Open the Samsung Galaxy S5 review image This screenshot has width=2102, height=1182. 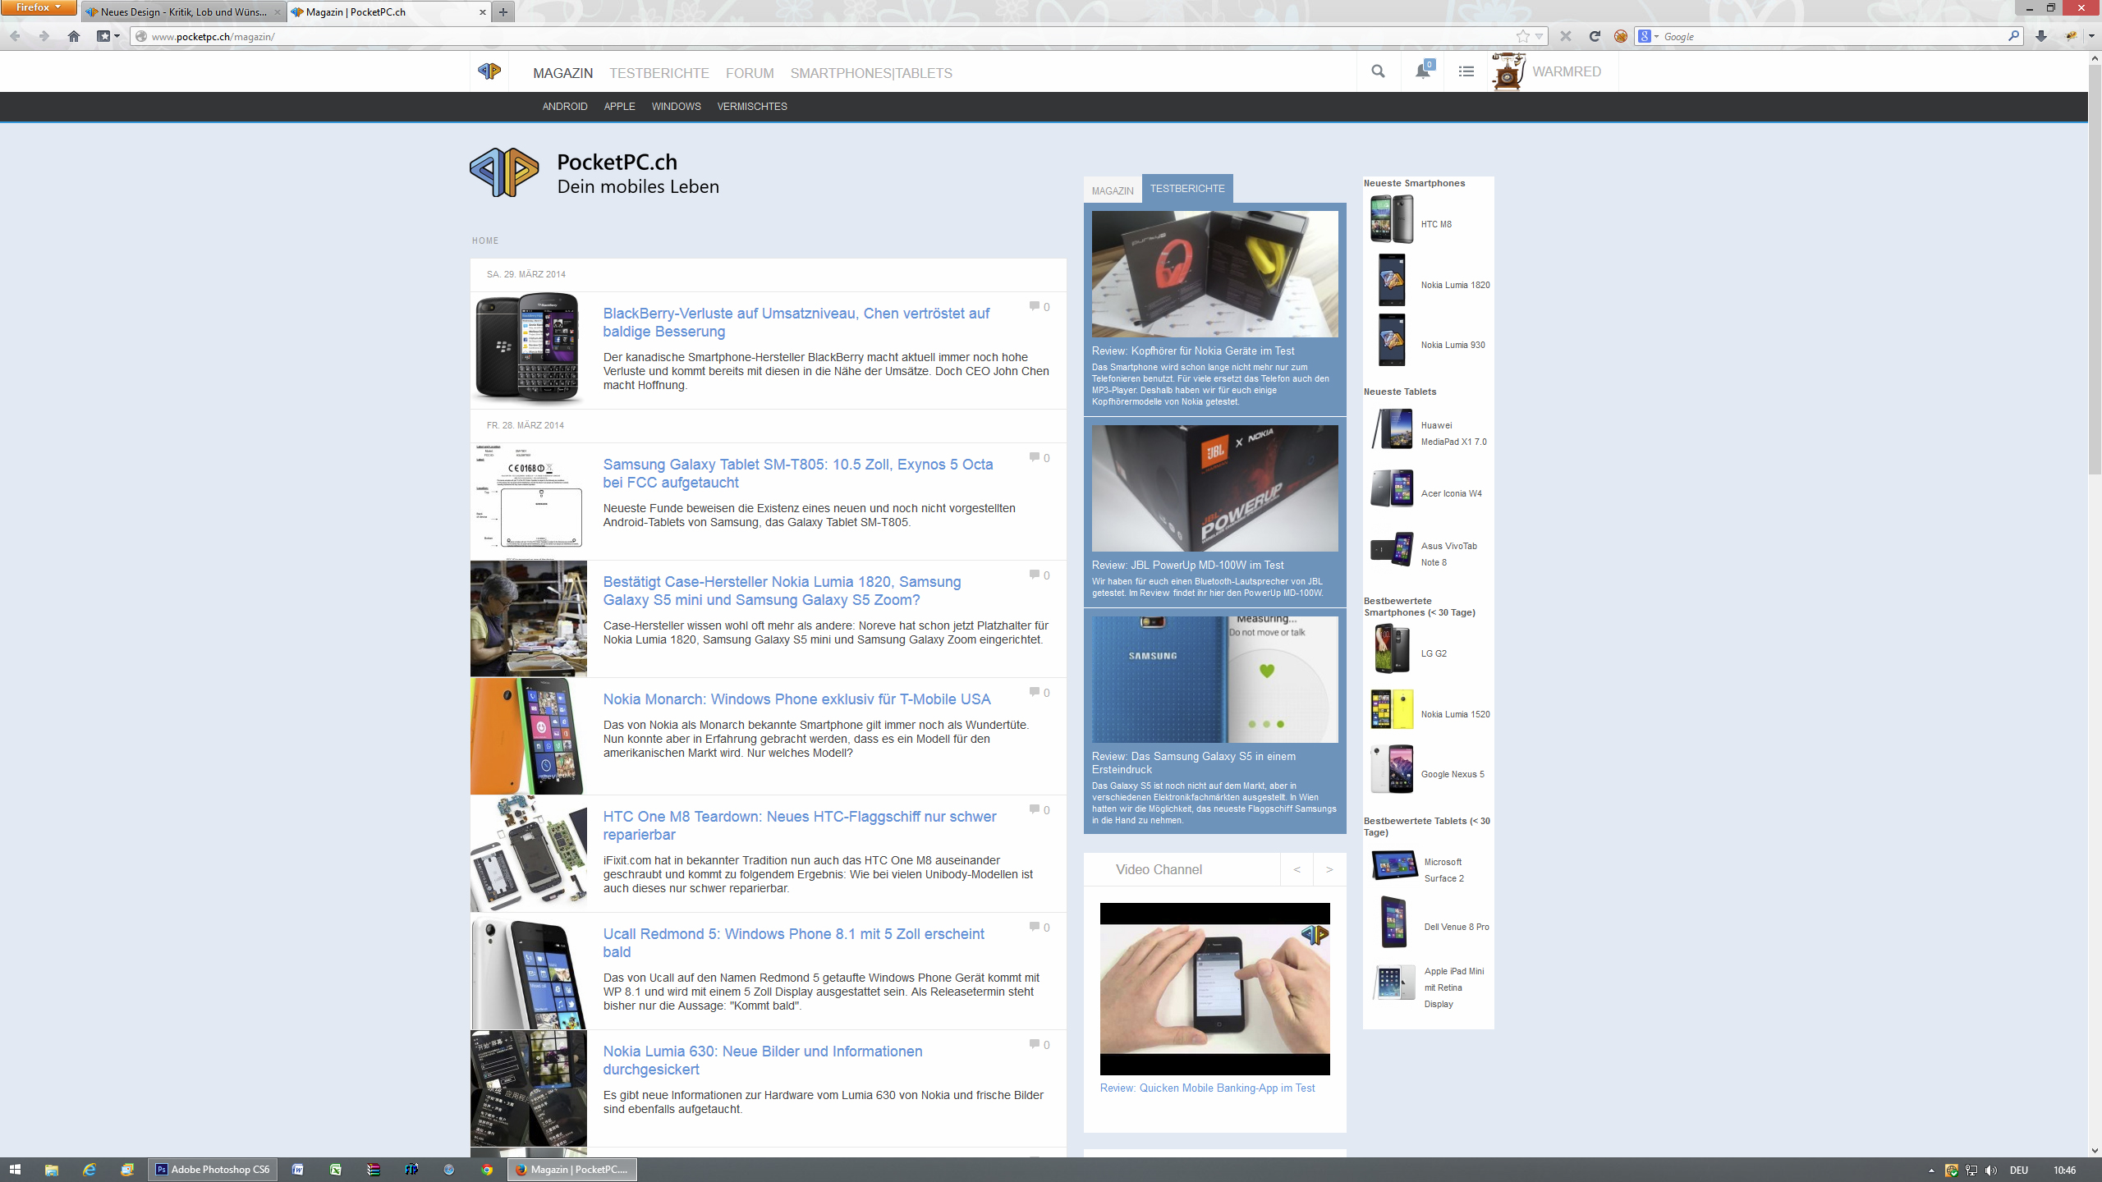click(1214, 680)
